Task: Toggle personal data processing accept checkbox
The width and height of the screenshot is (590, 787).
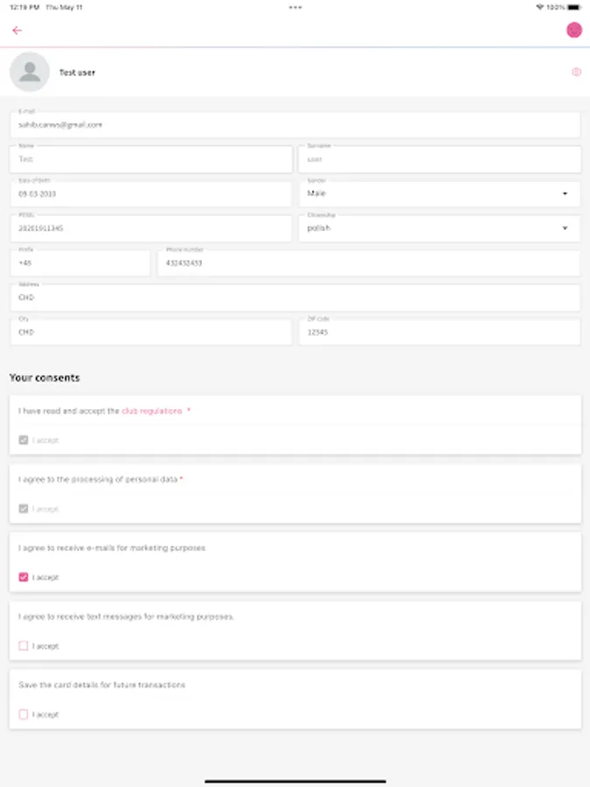Action: [x=24, y=509]
